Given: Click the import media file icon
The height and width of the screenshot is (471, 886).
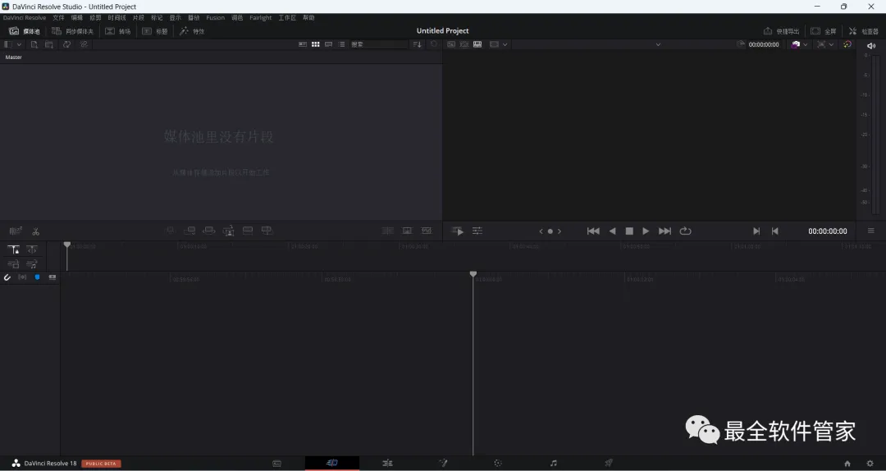Looking at the screenshot, I should pos(34,44).
